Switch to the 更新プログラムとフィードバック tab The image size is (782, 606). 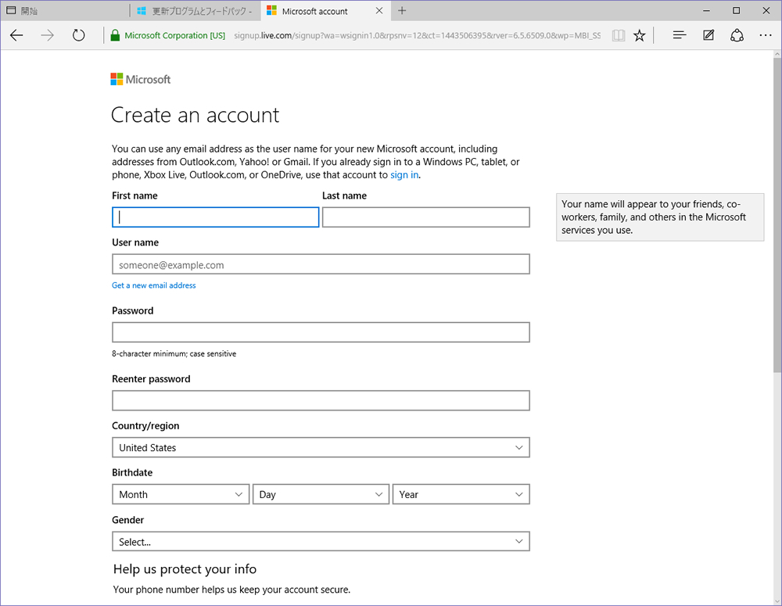[x=195, y=11]
